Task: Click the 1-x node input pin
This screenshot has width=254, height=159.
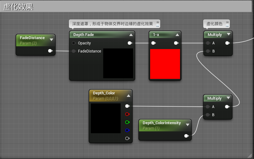Action: 153,43
